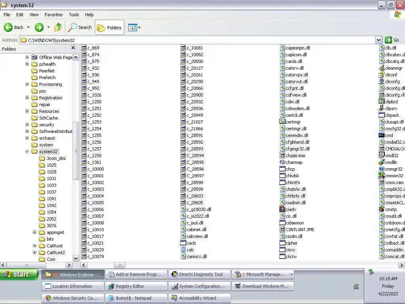Select the charmap application icon
Image resolution: width=405 pixels, height=304 pixels.
[x=282, y=162]
